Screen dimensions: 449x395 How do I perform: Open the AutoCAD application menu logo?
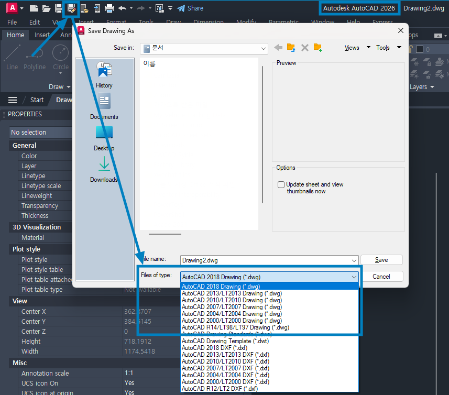point(12,8)
